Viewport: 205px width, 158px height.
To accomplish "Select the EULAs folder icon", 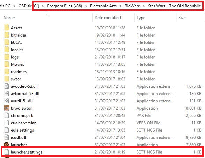I will [x=7, y=42].
